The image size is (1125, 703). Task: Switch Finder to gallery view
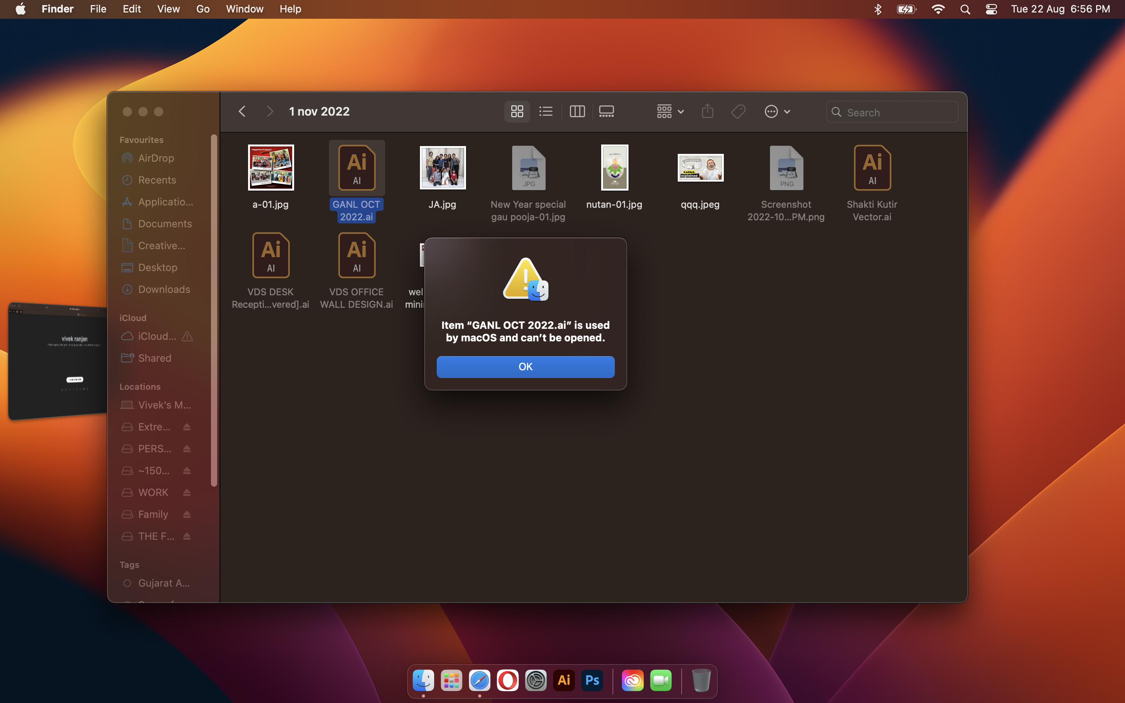pyautogui.click(x=606, y=112)
